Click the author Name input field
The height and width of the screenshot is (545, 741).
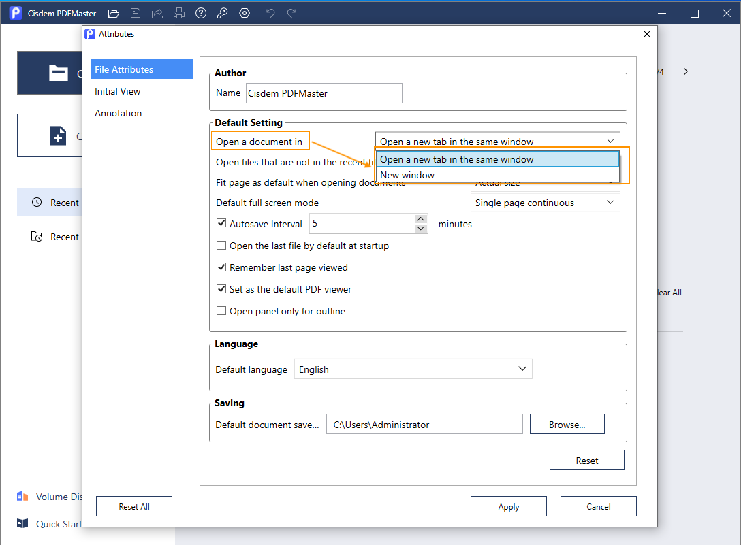(x=324, y=93)
